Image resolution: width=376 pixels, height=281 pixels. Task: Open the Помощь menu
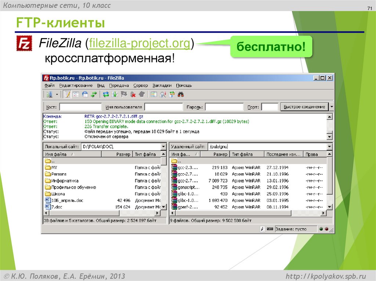point(184,85)
